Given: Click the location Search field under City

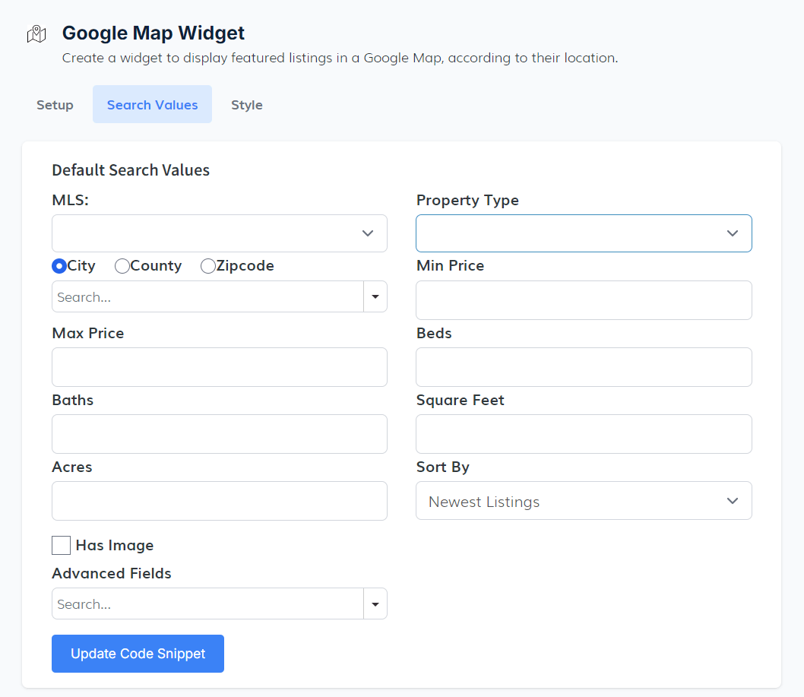Looking at the screenshot, I should point(207,297).
